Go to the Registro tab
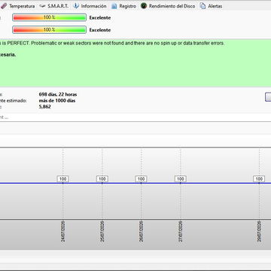Viewport: 271px width, 271px height. pyautogui.click(x=124, y=6)
